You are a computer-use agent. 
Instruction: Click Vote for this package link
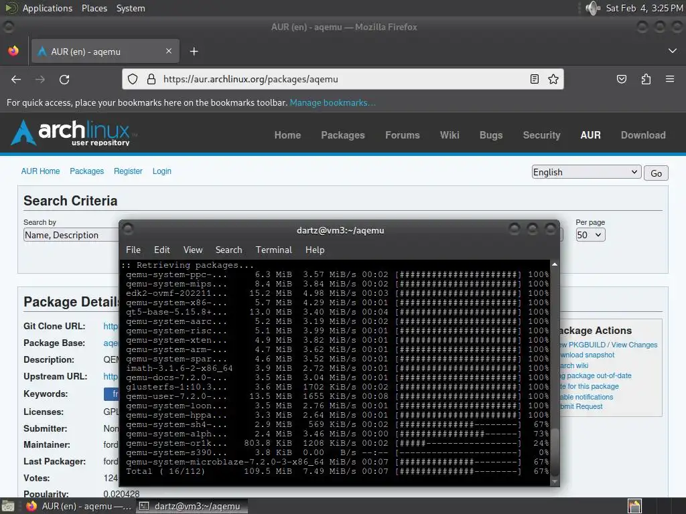(590, 386)
